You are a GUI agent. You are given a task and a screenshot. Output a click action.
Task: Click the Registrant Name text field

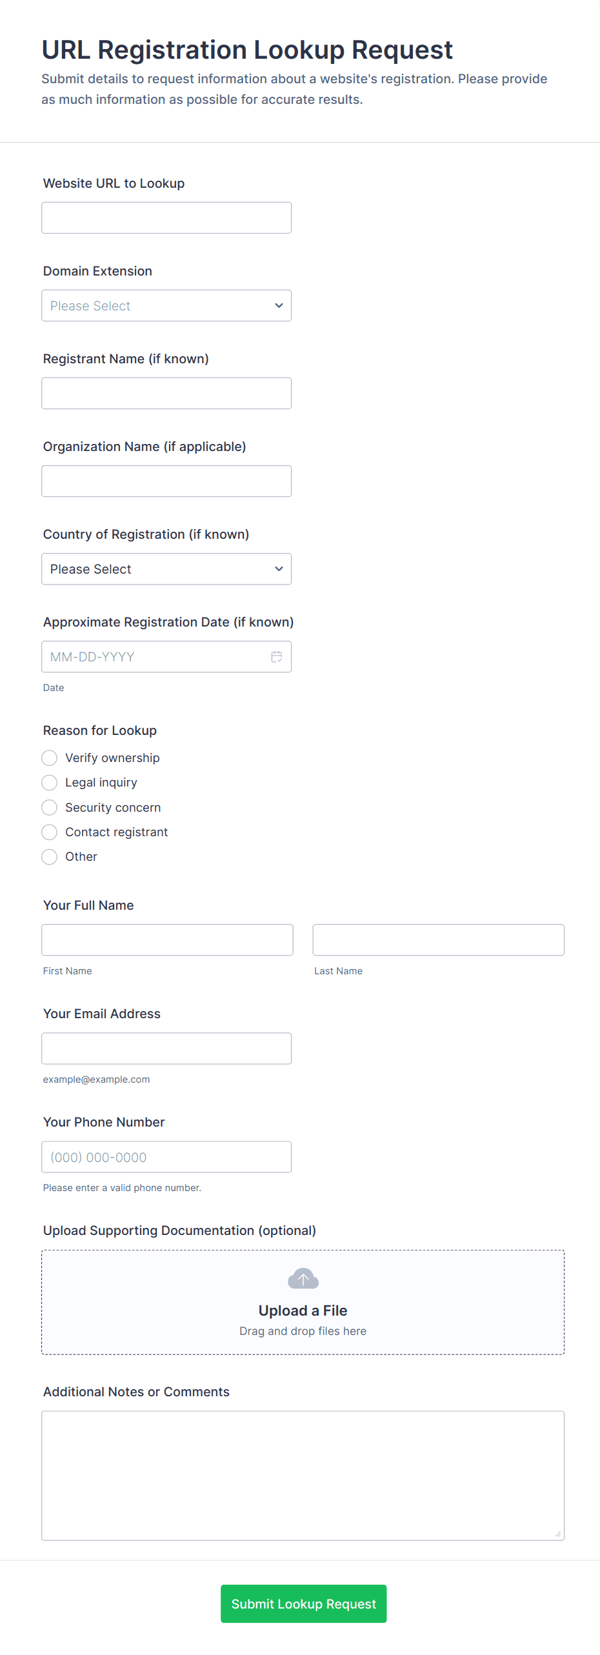pyautogui.click(x=166, y=394)
